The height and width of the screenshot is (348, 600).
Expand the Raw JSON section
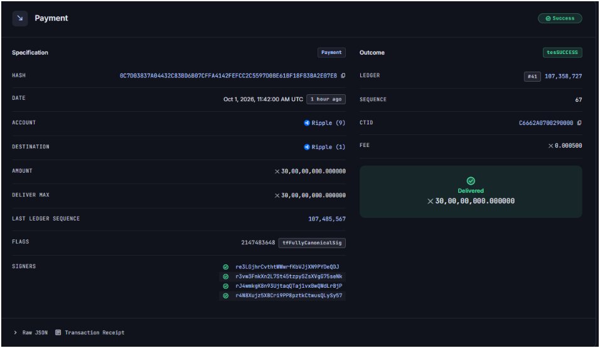[x=31, y=333]
